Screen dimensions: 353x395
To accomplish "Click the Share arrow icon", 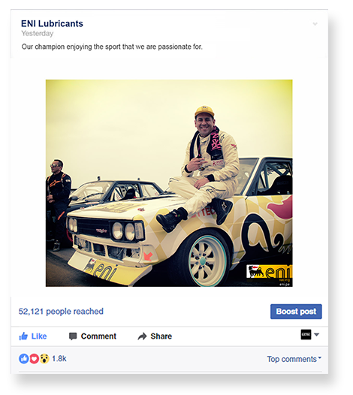I will pyautogui.click(x=143, y=336).
